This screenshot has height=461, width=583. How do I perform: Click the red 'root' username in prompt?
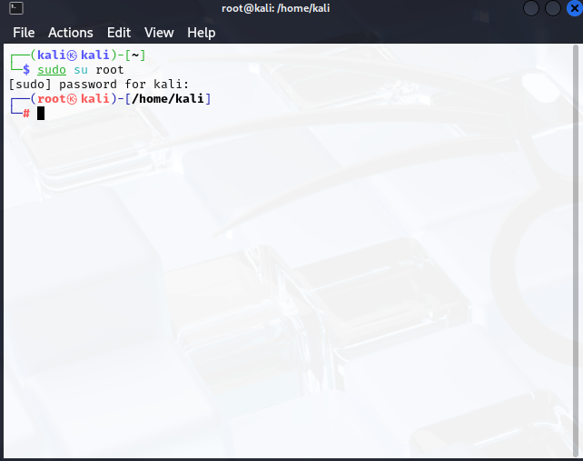pos(52,99)
